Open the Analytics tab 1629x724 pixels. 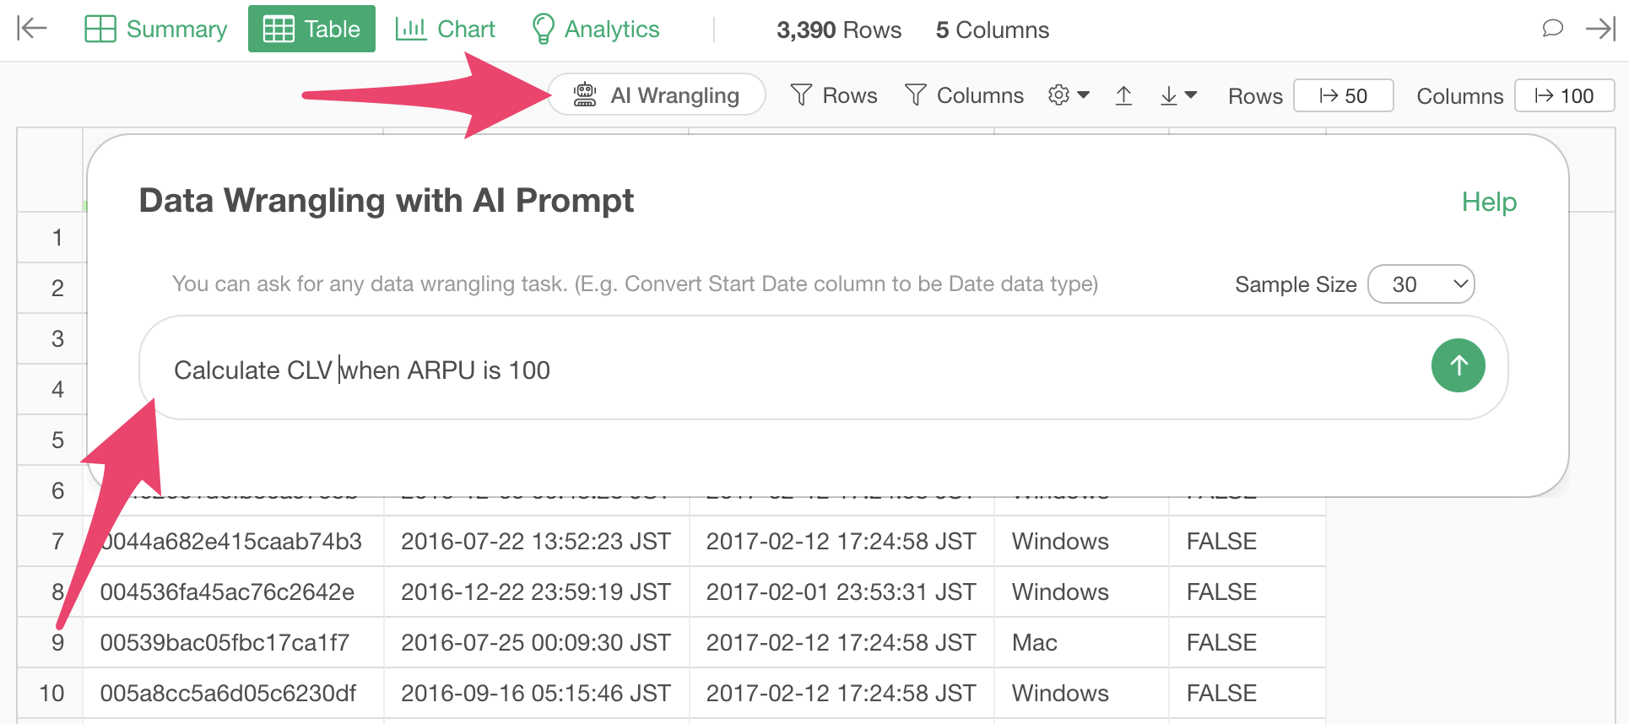(595, 29)
